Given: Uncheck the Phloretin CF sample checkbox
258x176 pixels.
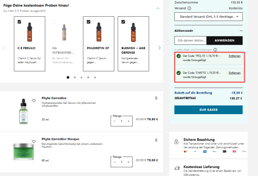Looking at the screenshot, I should click(x=89, y=22).
